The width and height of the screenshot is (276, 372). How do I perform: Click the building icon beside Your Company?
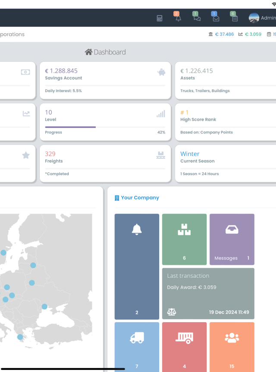(117, 198)
